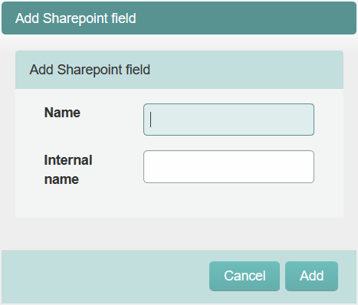Click the Add button

click(x=311, y=276)
